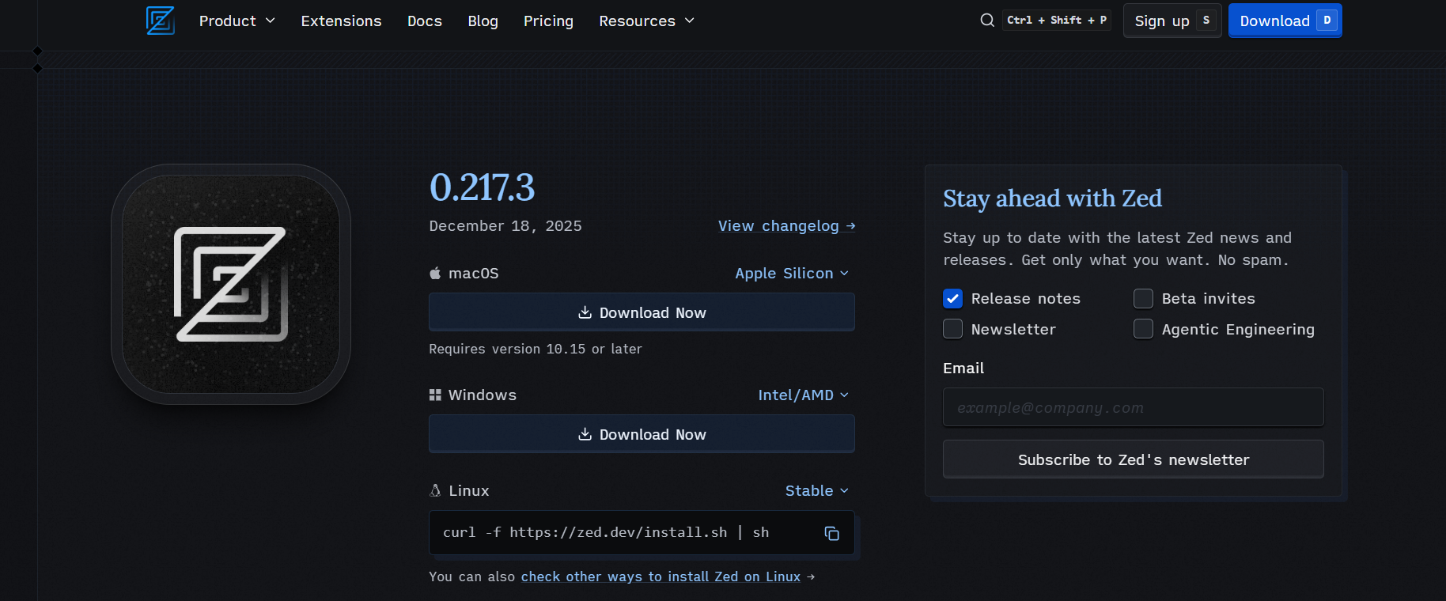Open the Stable channel dropdown for Linux
The height and width of the screenshot is (601, 1446).
[x=816, y=491]
